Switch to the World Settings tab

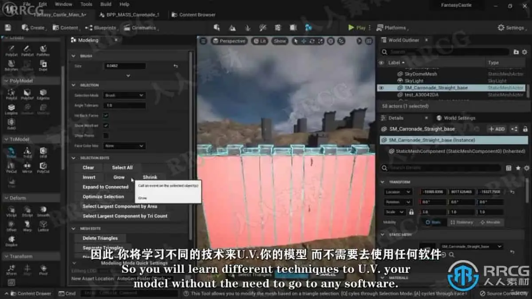click(457, 118)
